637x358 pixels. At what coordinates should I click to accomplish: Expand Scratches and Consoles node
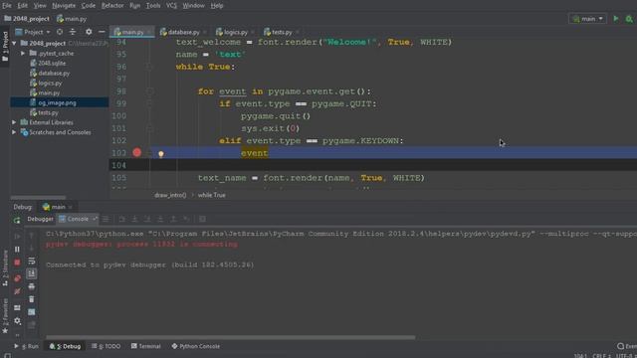pos(14,132)
